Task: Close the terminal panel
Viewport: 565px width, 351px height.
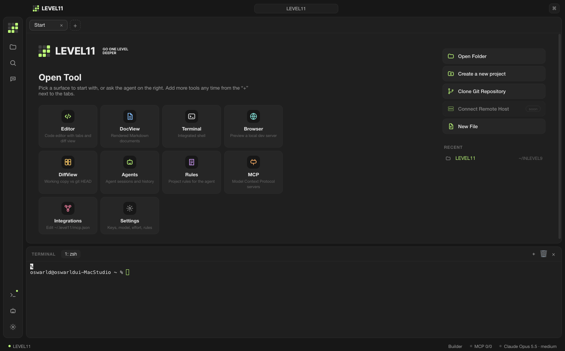Action: click(554, 254)
